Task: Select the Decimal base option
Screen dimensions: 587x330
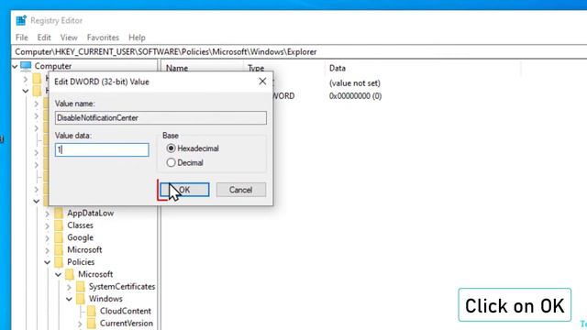Action: 172,163
